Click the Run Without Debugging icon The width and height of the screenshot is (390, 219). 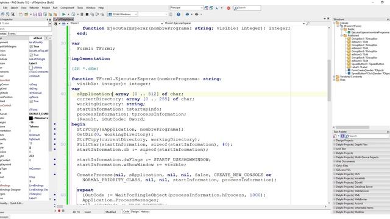coord(73,15)
